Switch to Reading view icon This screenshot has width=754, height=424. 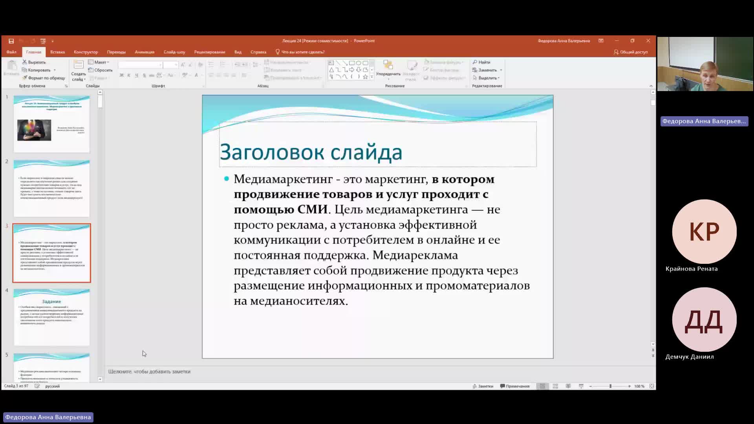click(568, 386)
